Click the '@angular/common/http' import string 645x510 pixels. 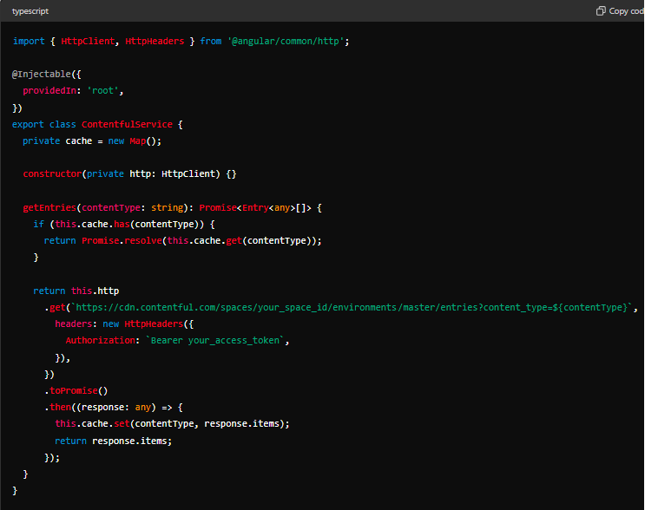pyautogui.click(x=287, y=41)
